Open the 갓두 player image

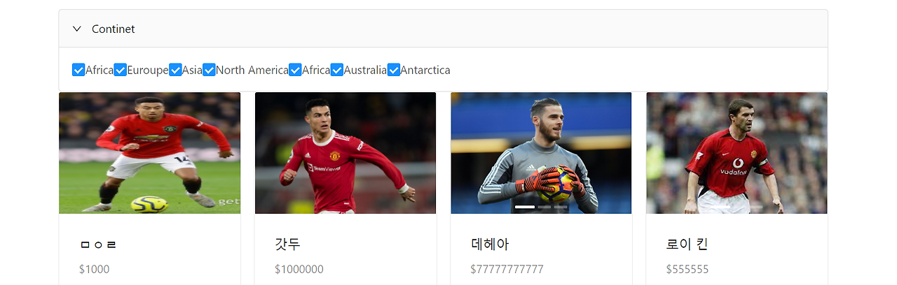[x=345, y=153]
